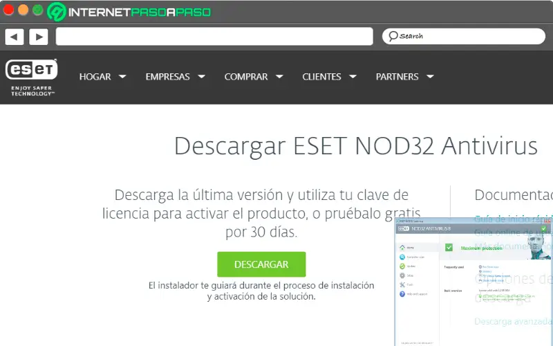The width and height of the screenshot is (553, 346).
Task: Click the magnifier icon in the Search box
Action: tap(393, 36)
